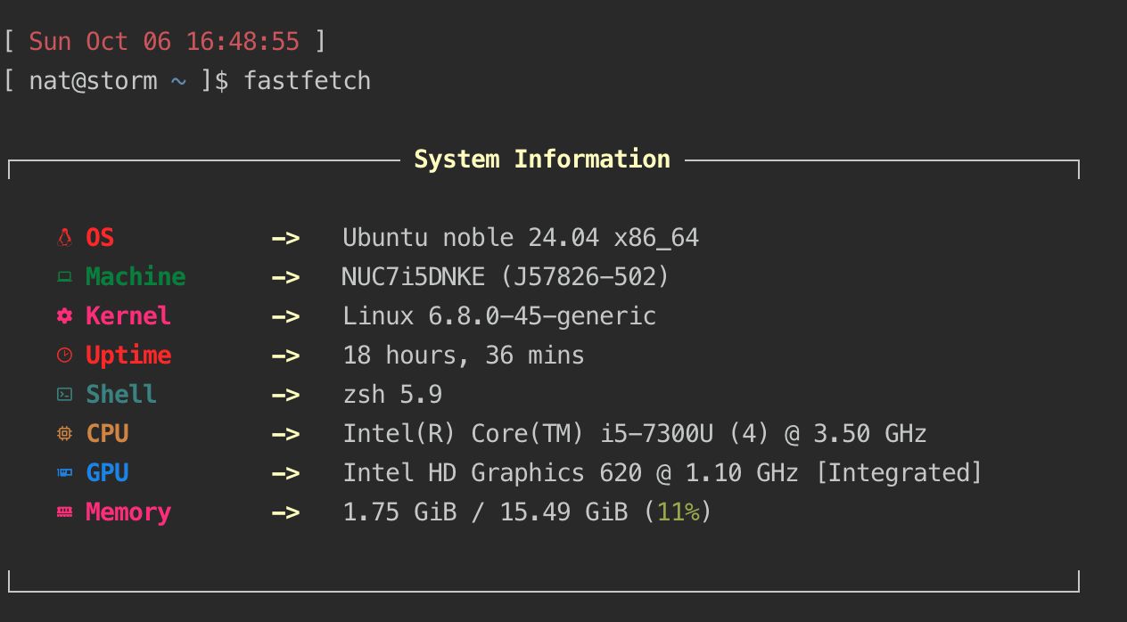The image size is (1127, 622).
Task: Click the gear Kernel icon
Action: (x=64, y=316)
